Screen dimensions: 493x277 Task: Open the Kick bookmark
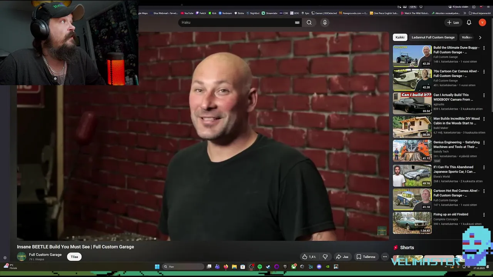click(x=213, y=13)
